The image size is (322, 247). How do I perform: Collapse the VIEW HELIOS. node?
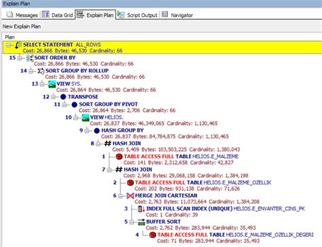point(75,117)
